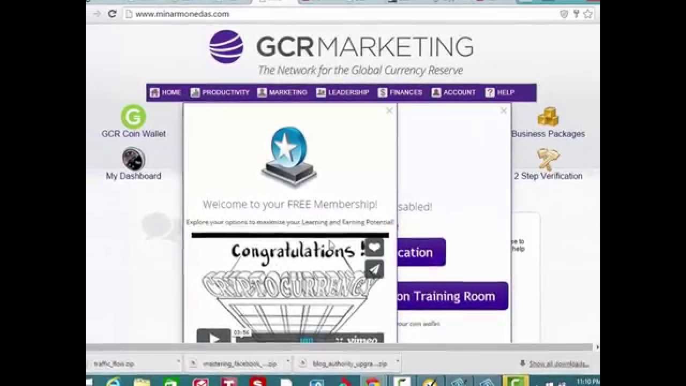The image size is (686, 386).
Task: Click the taskbar clock showing 11:10 PM
Action: point(587,382)
